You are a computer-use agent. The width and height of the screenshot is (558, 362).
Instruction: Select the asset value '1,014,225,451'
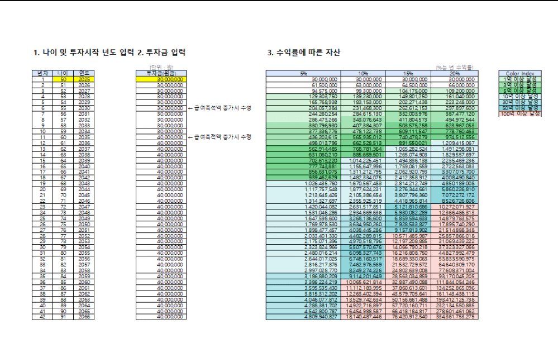363,160
